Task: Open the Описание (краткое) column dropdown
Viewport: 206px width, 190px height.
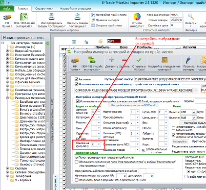Action: coord(138,122)
